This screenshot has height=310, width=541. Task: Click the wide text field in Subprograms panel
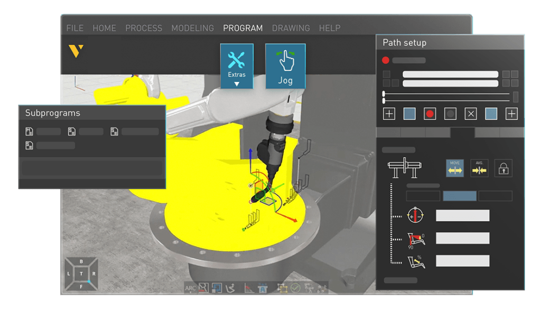pos(92,168)
